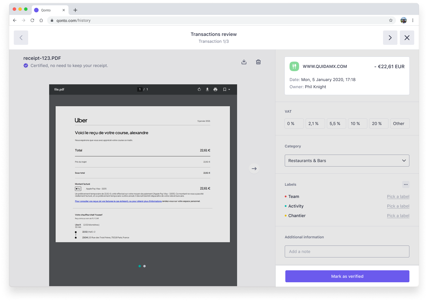This screenshot has height=302, width=428.
Task: Go to previous transaction
Action: (21, 38)
